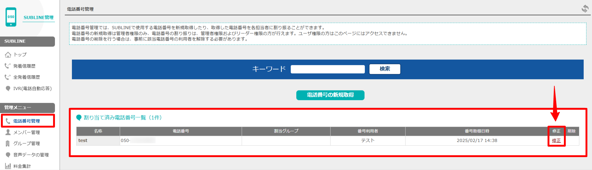This screenshot has width=592, height=170.
Task: Click the bubble icon beside 音声データの管理
Action: [8, 155]
